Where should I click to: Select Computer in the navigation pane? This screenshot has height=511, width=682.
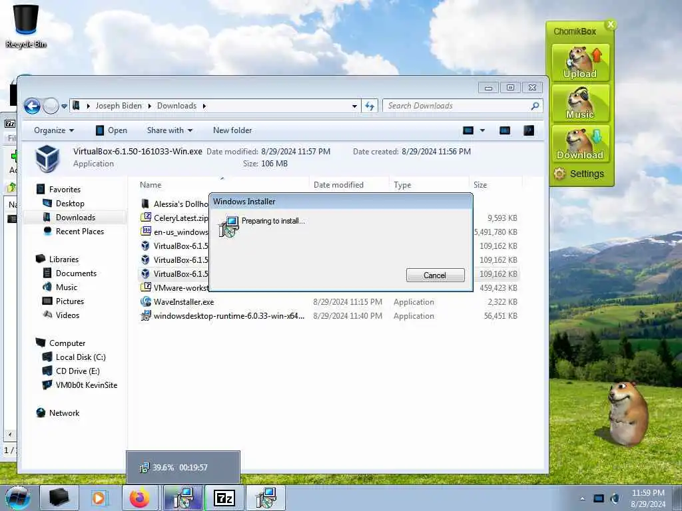pyautogui.click(x=67, y=343)
